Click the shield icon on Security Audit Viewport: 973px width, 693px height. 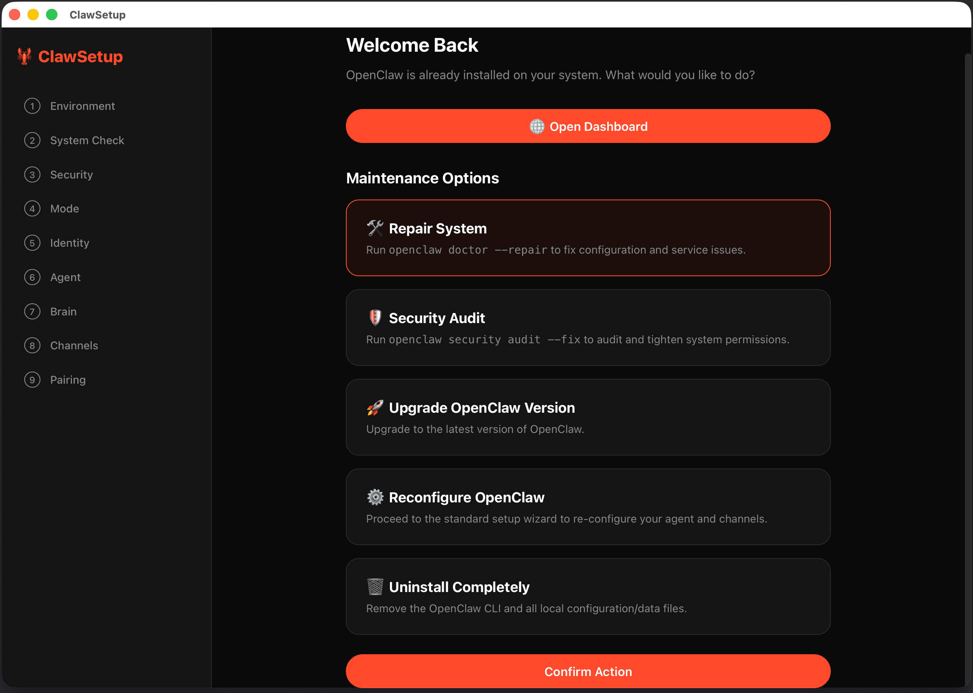click(x=375, y=317)
